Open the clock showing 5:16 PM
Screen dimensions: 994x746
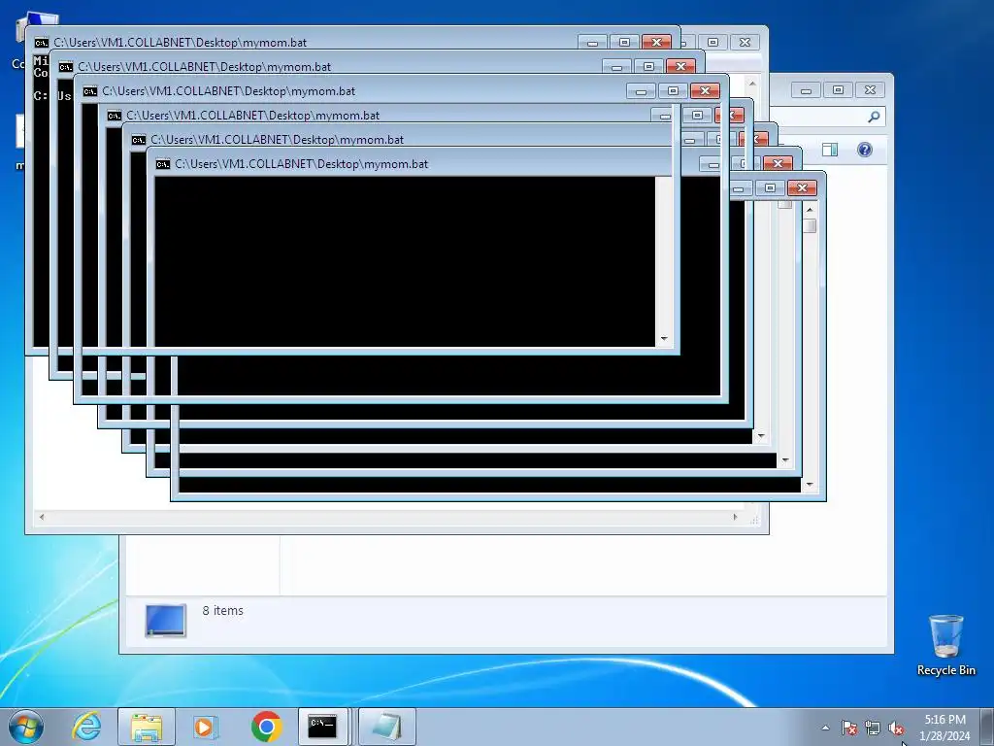[x=944, y=727]
